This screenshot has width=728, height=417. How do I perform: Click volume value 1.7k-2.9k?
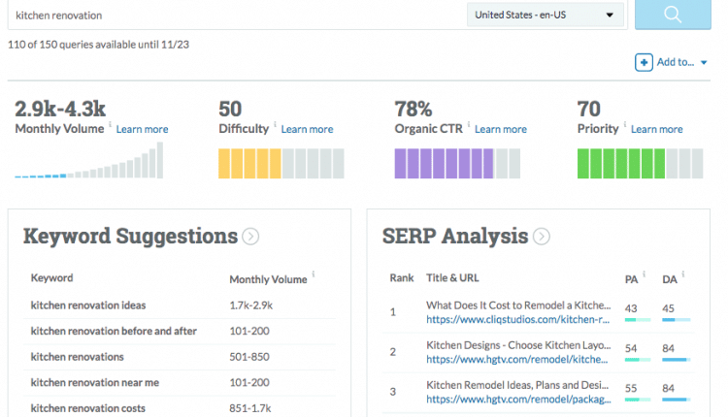point(251,305)
